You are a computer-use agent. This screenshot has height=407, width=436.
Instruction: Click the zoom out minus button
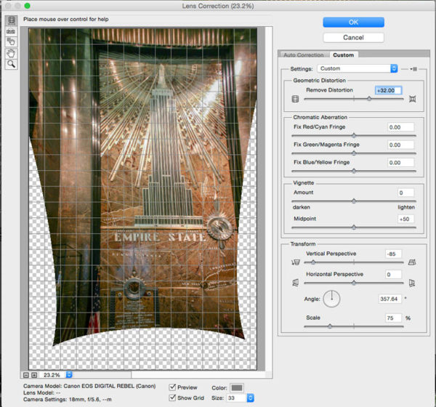tap(25, 375)
